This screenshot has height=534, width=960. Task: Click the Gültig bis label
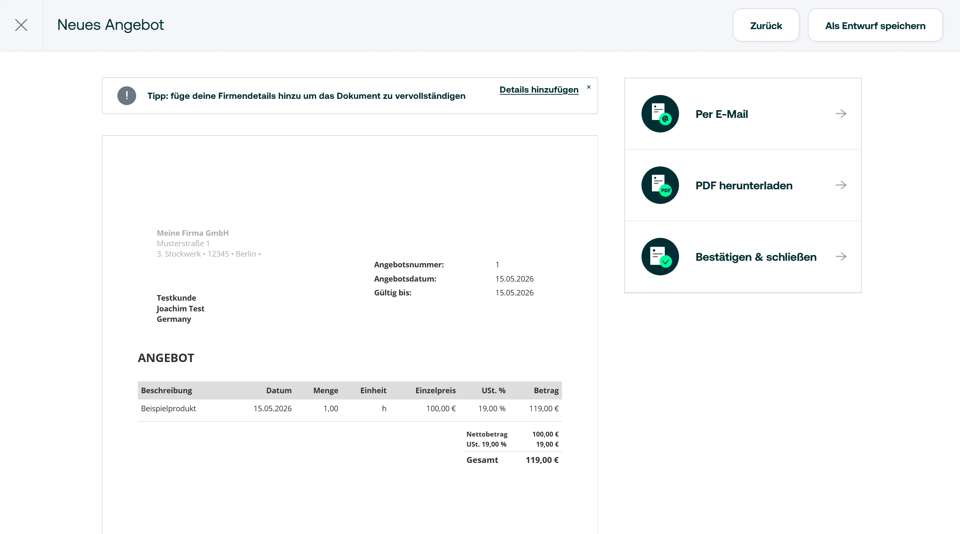pyautogui.click(x=393, y=293)
